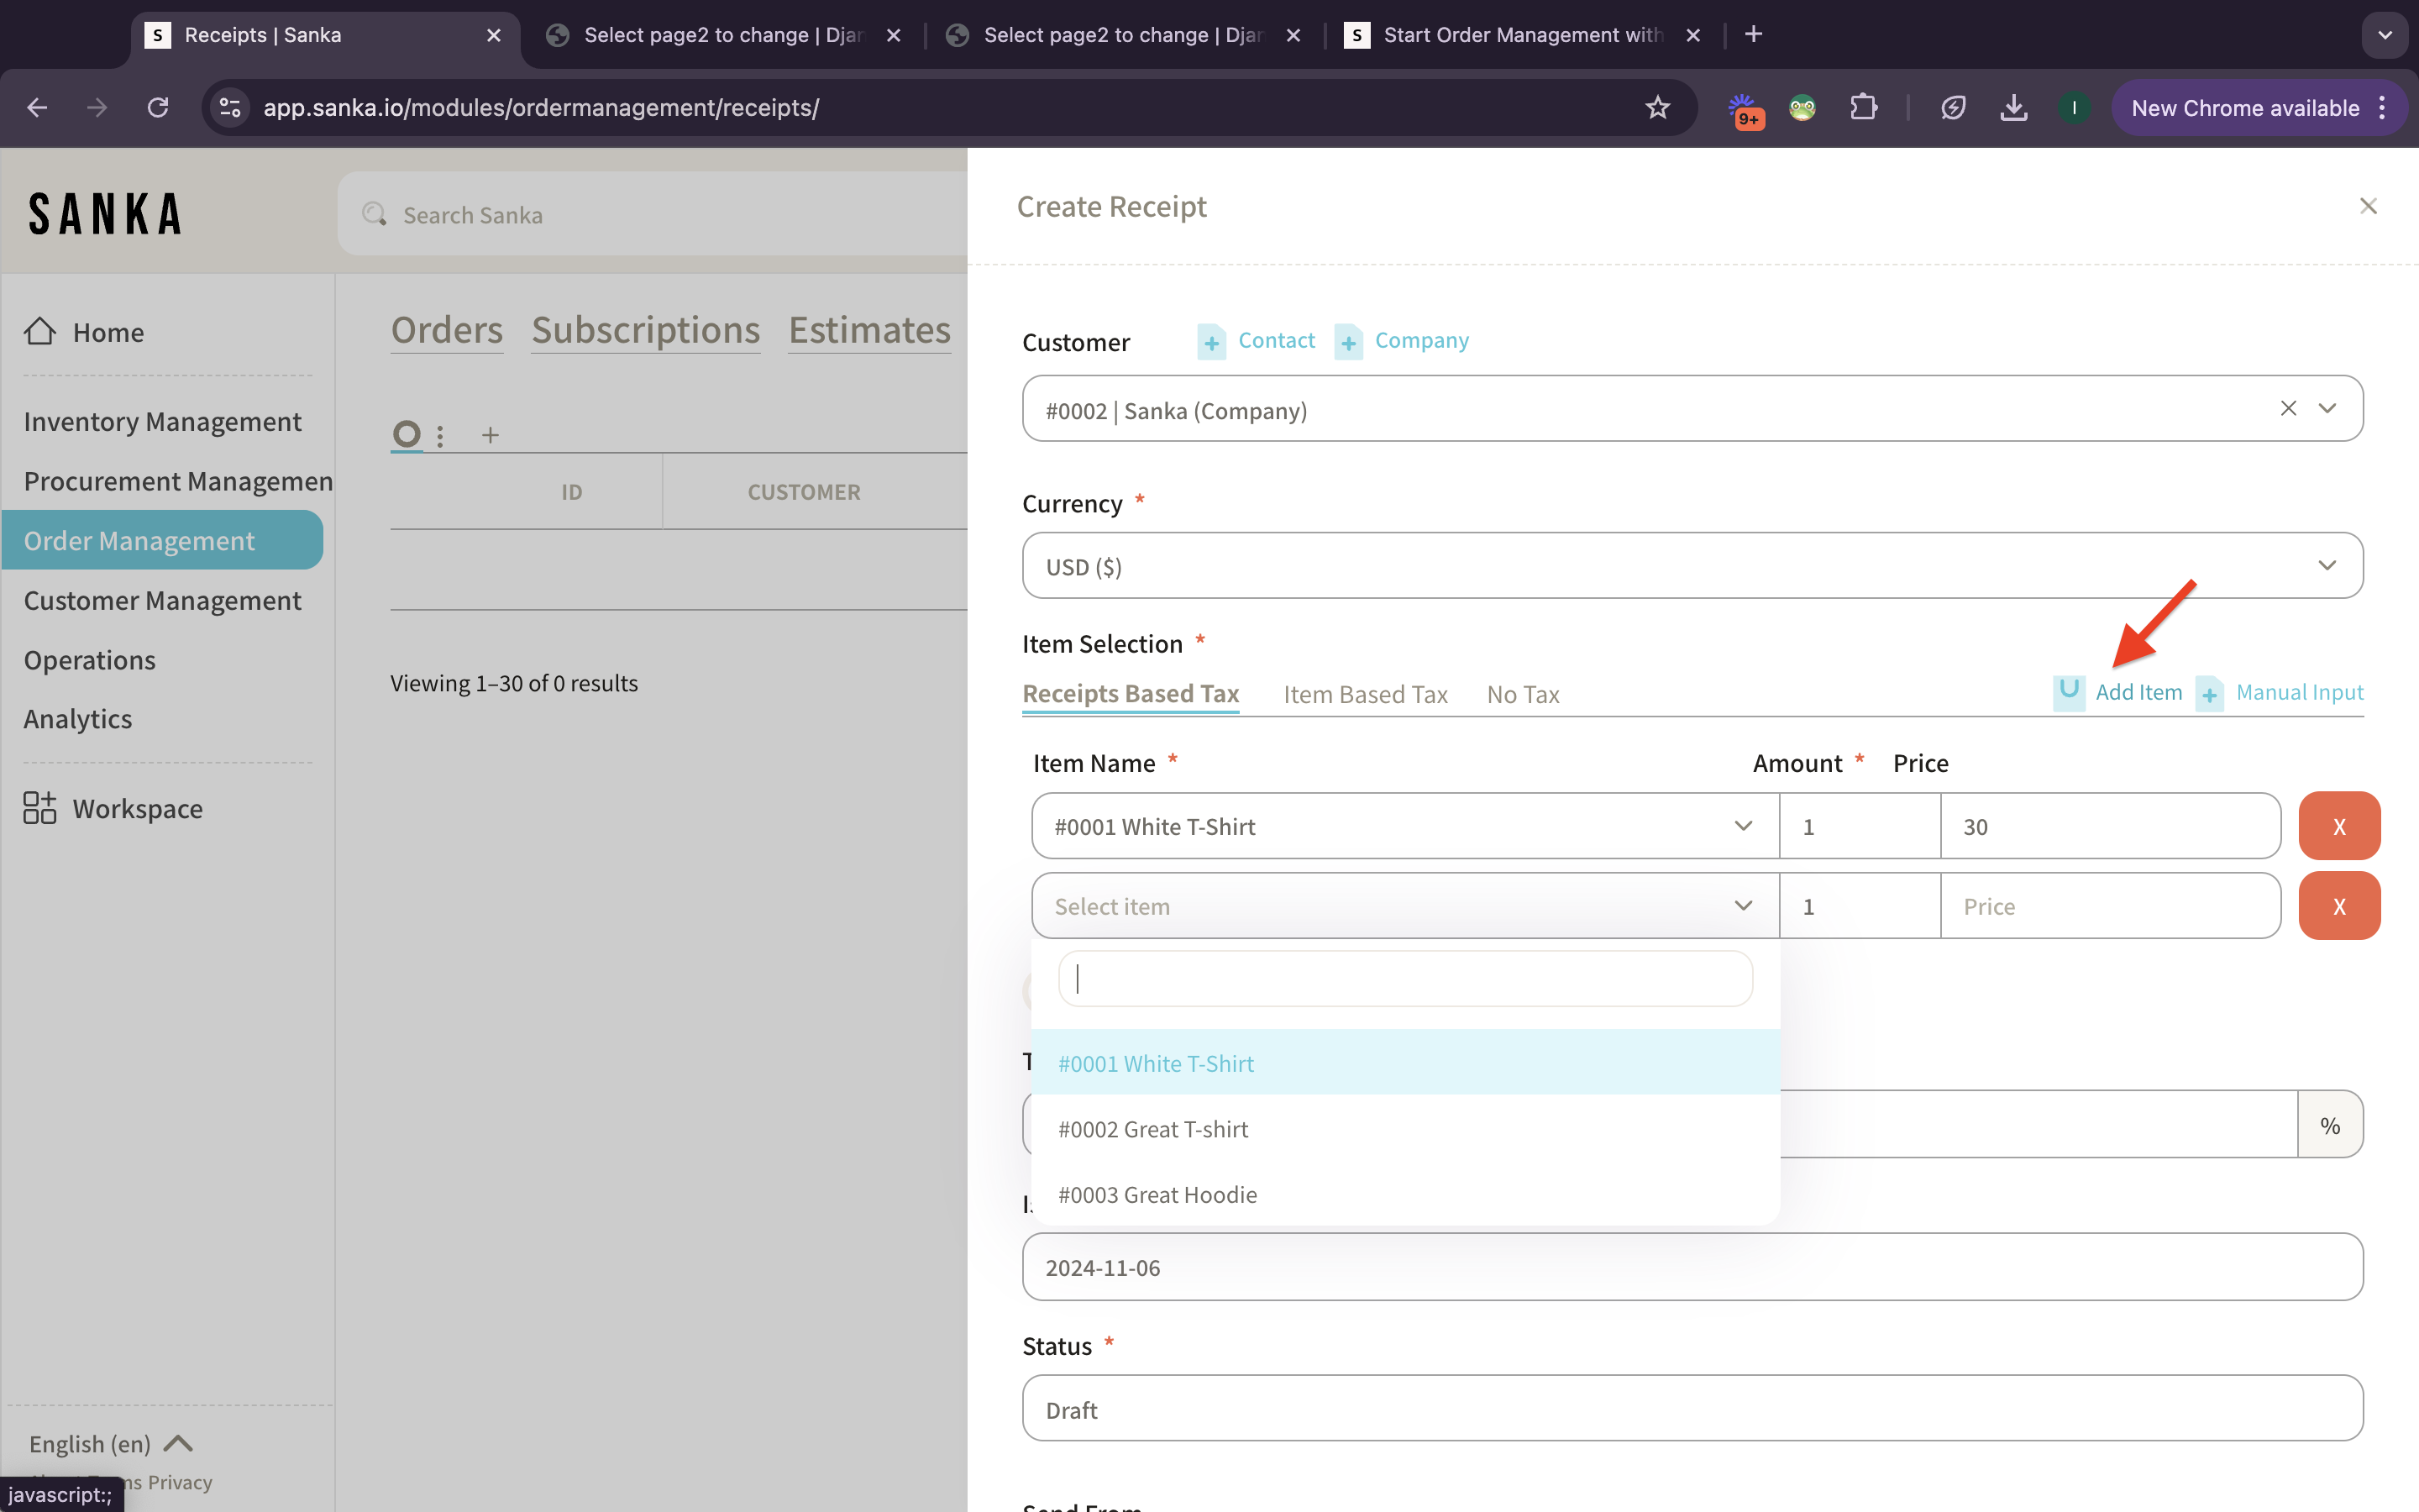2419x1512 pixels.
Task: Open the Status Draft field
Action: point(1692,1409)
